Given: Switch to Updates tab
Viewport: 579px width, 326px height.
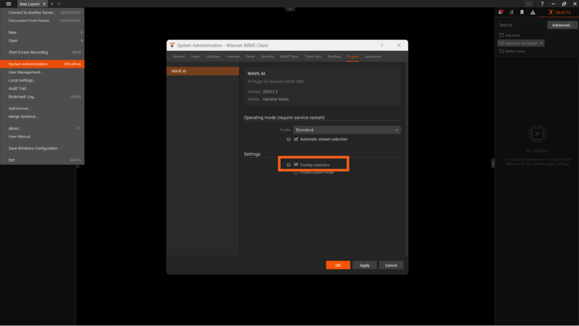Looking at the screenshot, I should [213, 57].
